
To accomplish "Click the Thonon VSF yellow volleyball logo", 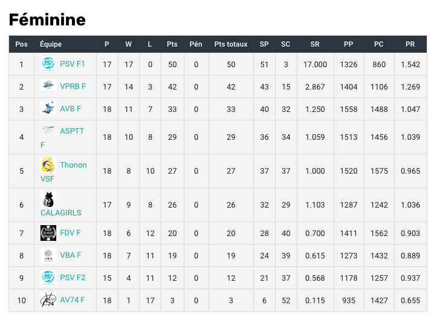I will coord(48,165).
